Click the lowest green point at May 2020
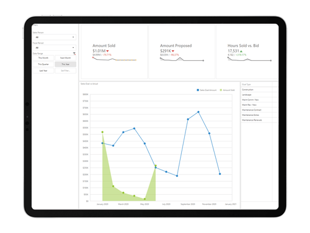310x233 pixels. 145,199
